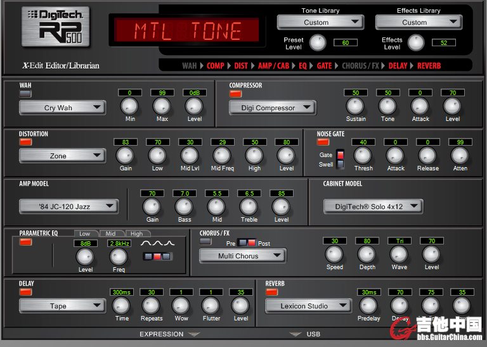Click the Distortion Gain knob

[126, 155]
